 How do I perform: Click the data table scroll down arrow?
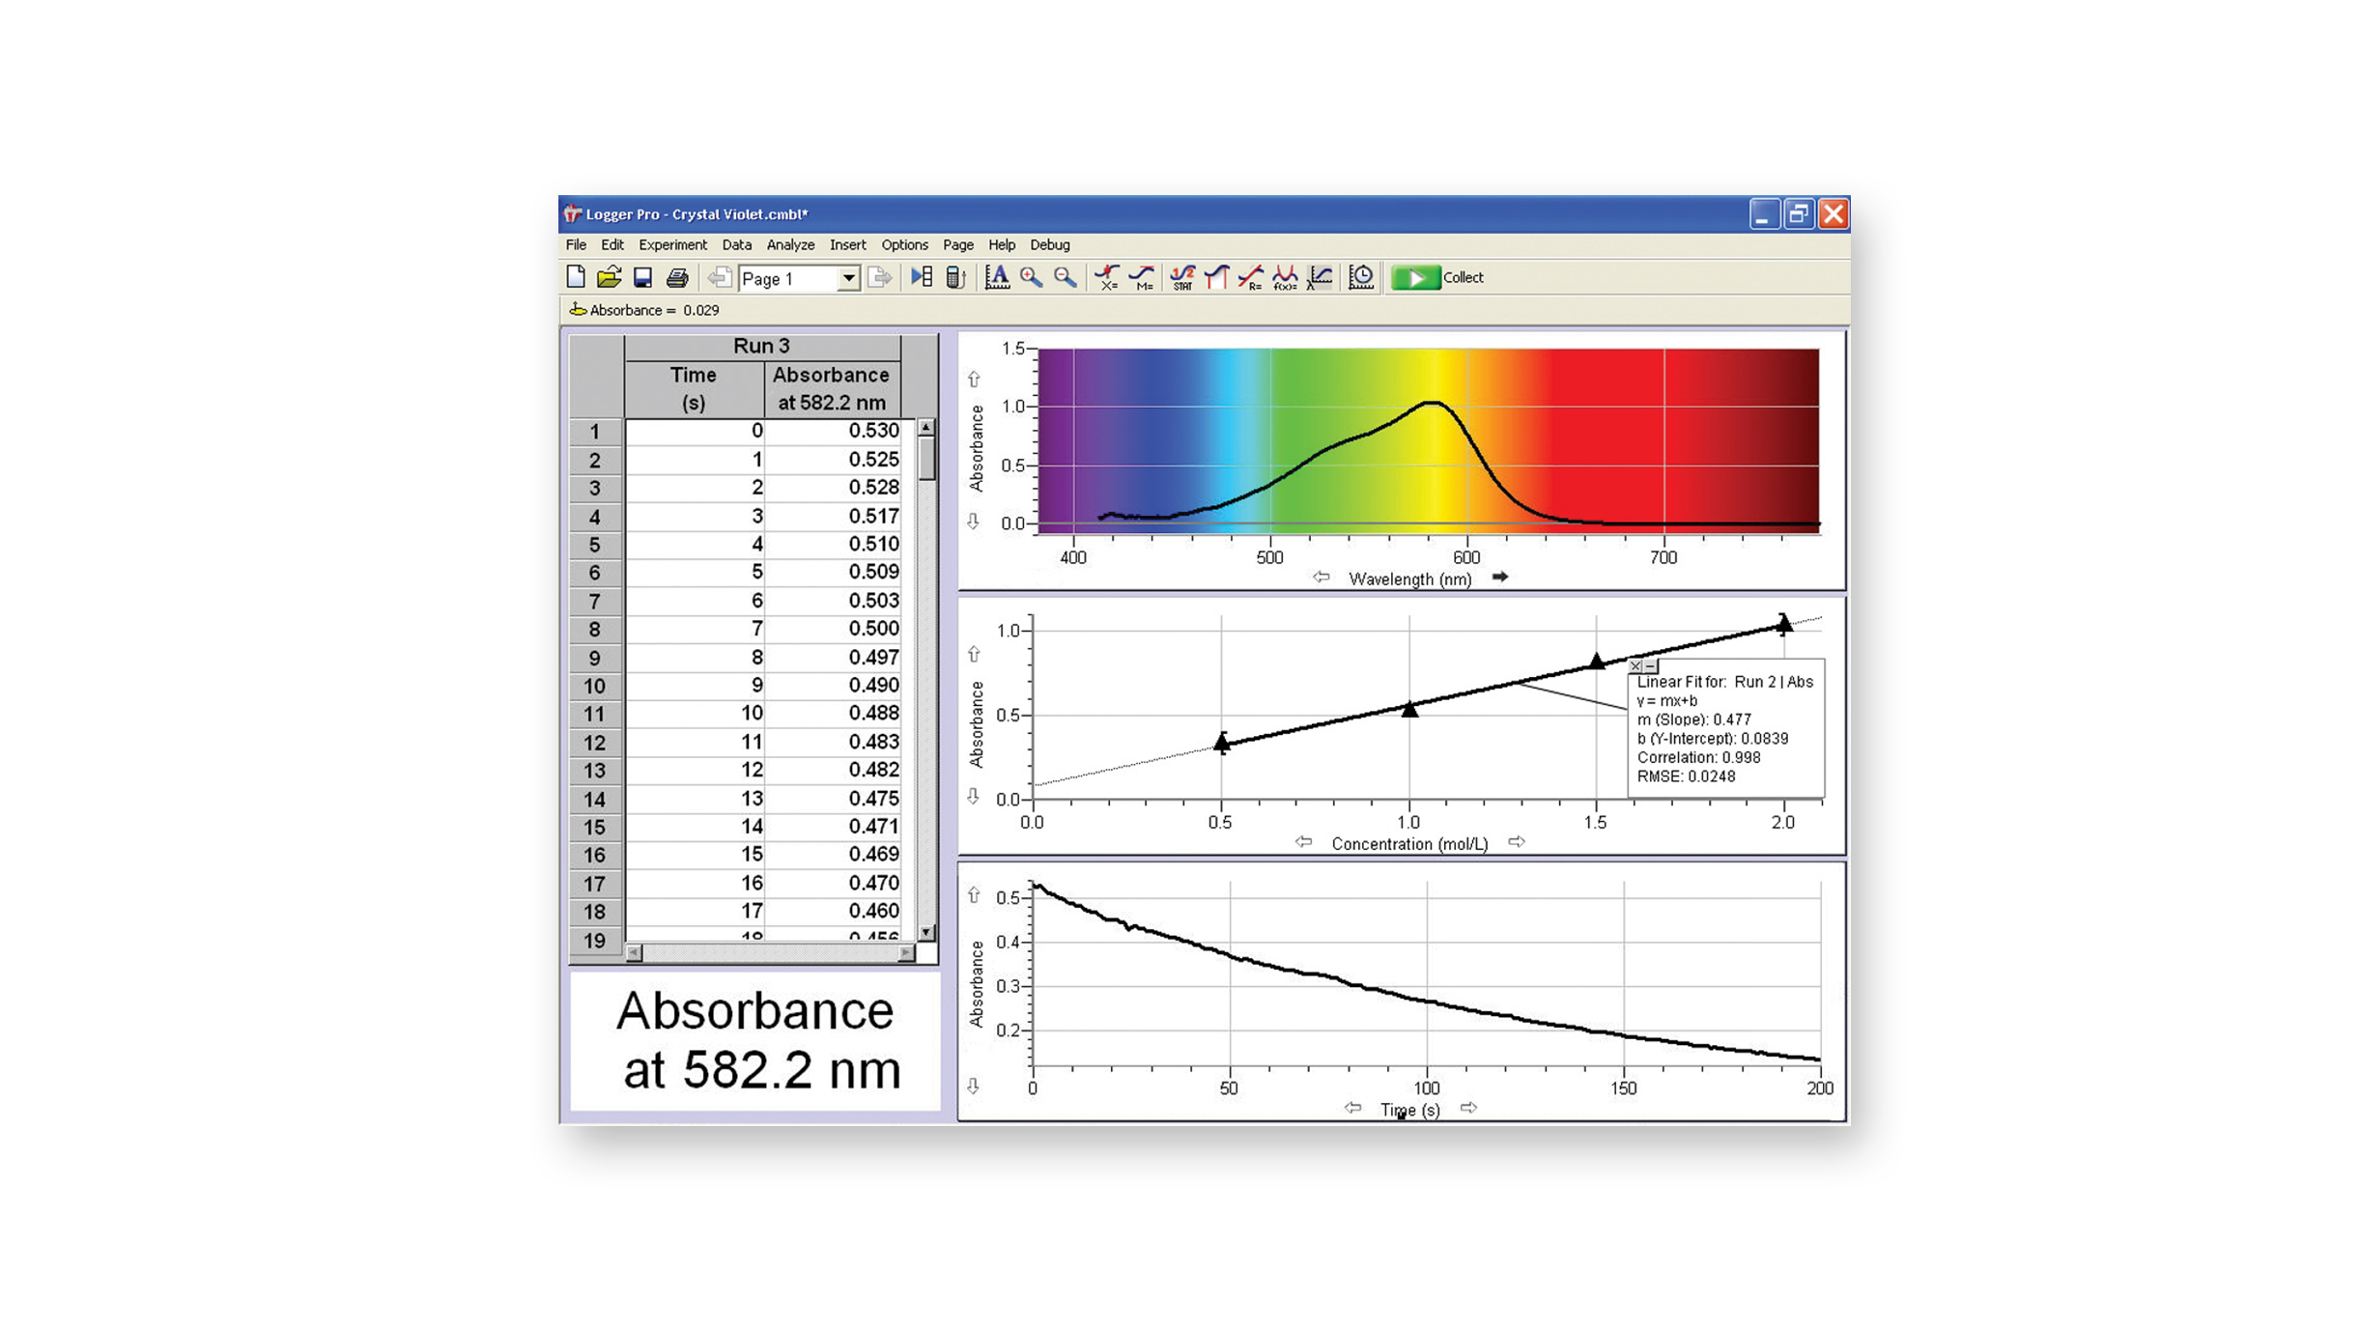pos(925,933)
